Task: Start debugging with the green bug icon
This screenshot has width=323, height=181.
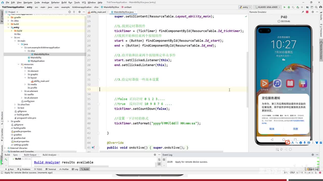Action: pos(289,7)
